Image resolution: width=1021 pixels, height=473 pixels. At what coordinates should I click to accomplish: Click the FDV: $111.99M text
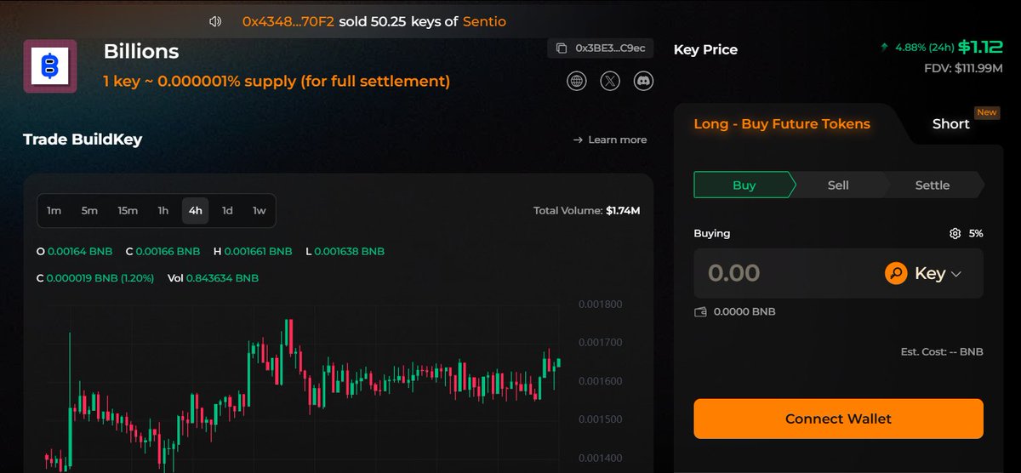pyautogui.click(x=964, y=69)
